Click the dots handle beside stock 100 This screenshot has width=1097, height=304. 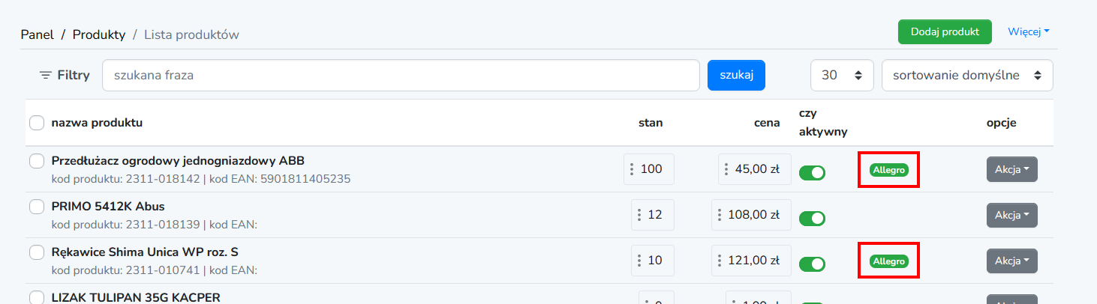click(x=632, y=169)
